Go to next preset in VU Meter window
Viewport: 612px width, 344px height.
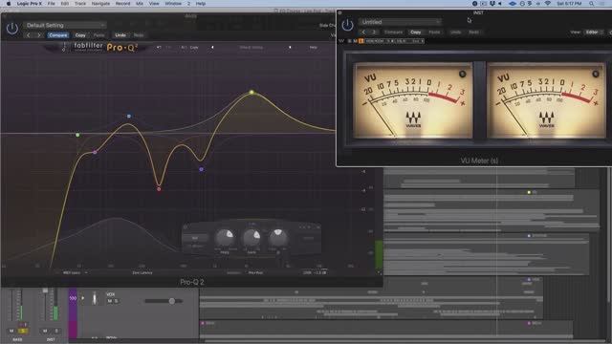click(x=374, y=32)
